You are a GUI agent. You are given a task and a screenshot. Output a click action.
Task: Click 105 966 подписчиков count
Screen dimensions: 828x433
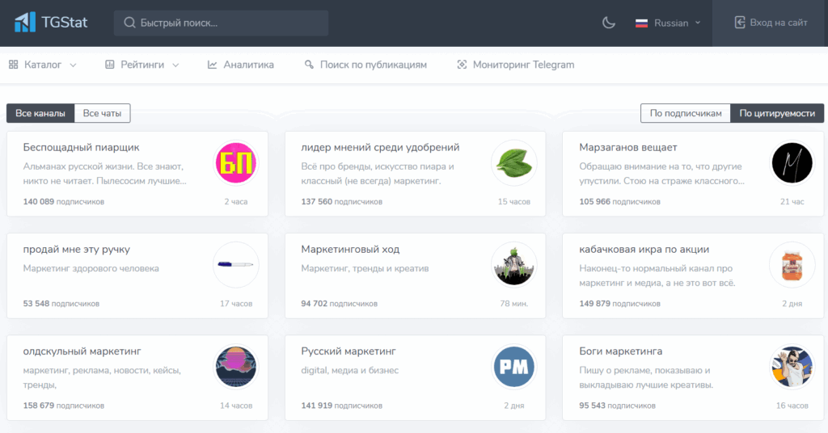click(619, 201)
